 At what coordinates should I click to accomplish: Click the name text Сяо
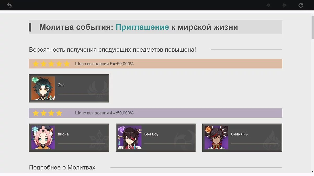tap(61, 85)
